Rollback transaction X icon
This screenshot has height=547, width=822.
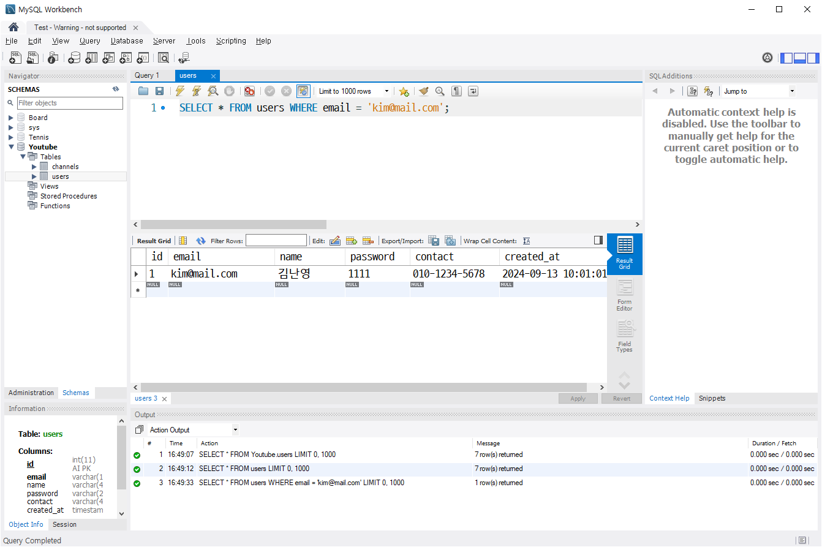[286, 91]
